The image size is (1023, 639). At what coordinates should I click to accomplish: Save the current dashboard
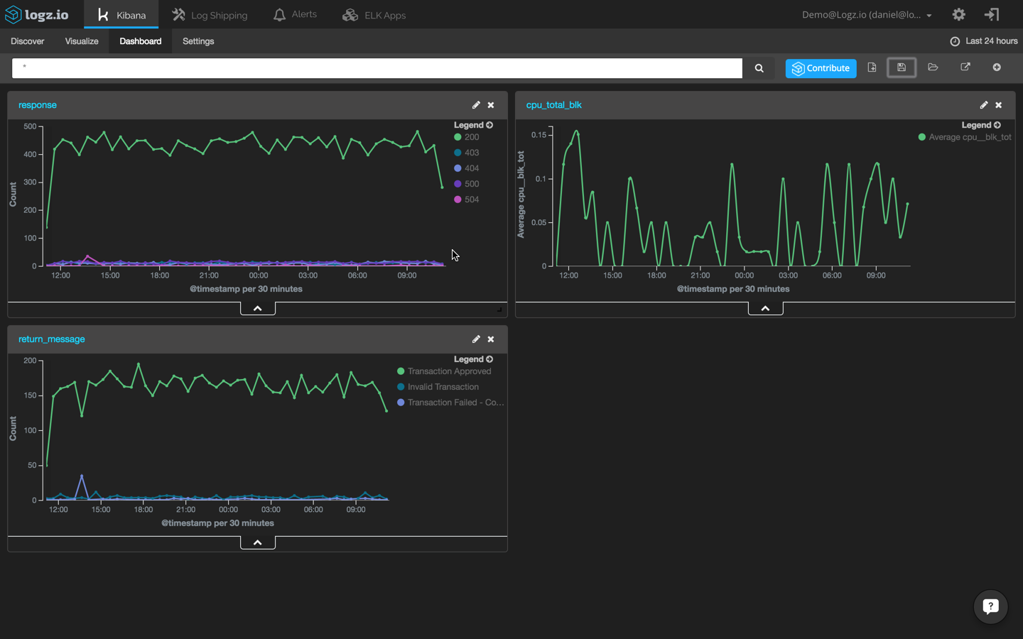coord(902,67)
